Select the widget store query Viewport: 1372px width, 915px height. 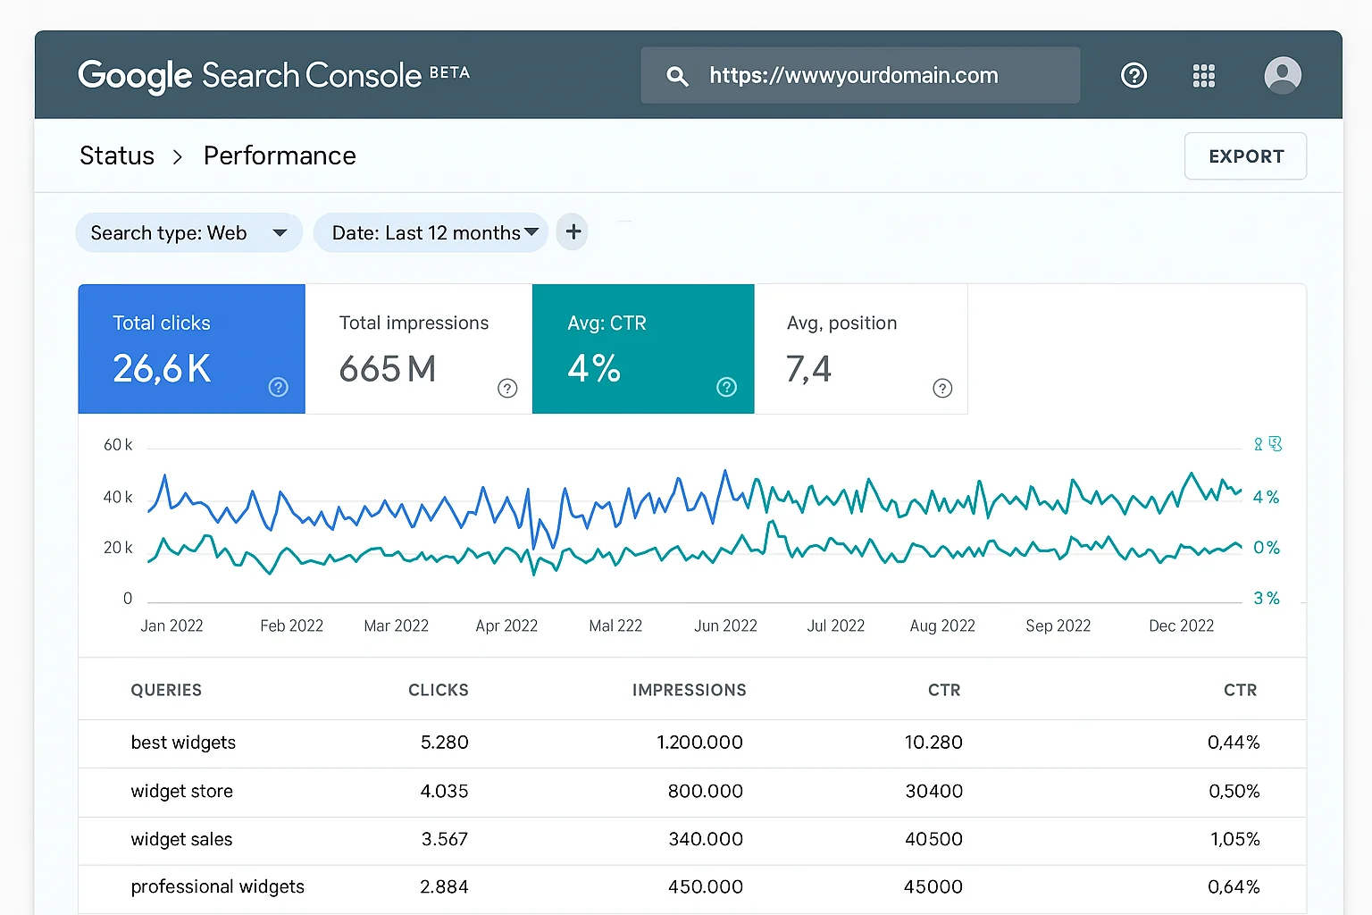[181, 792]
